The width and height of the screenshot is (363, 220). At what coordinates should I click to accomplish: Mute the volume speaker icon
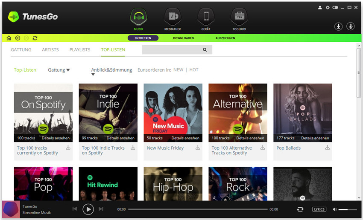coord(334,209)
